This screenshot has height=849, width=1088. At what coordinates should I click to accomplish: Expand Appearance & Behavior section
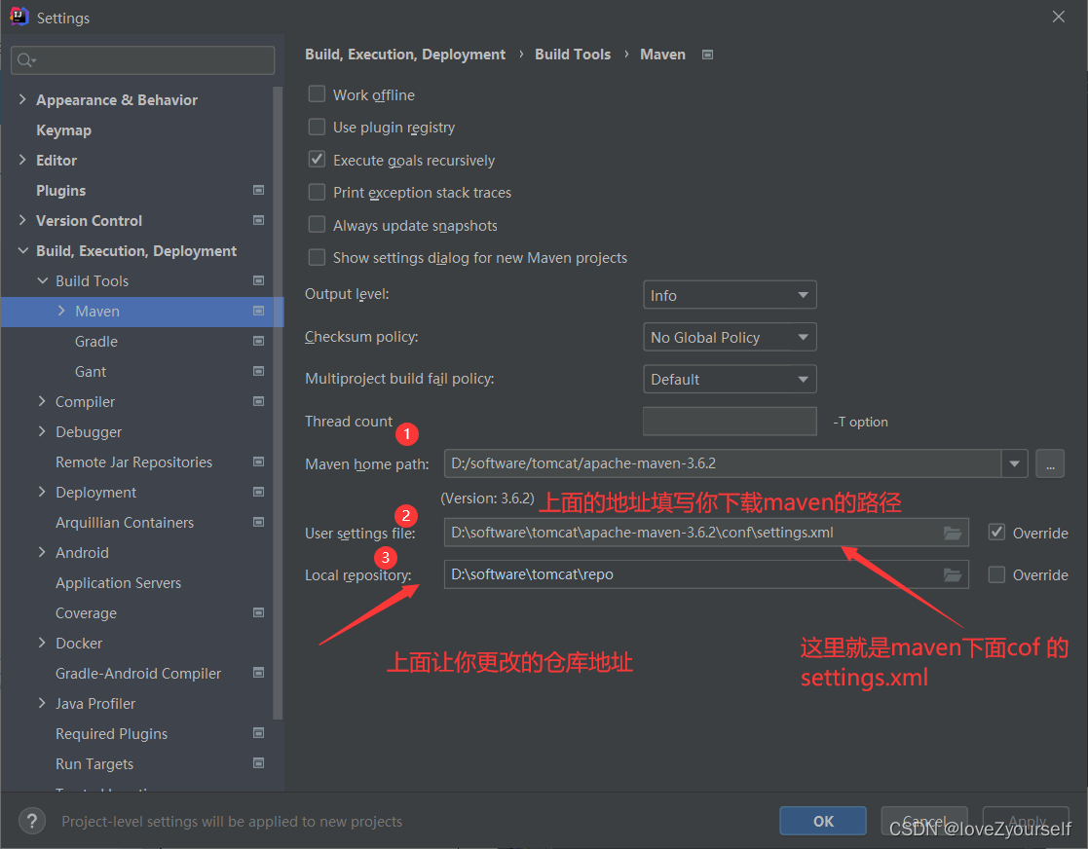click(x=22, y=99)
